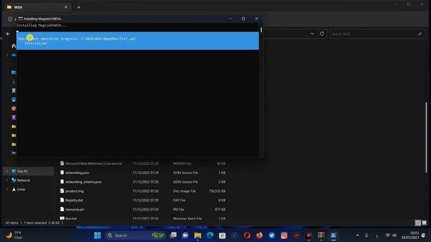The image size is (431, 242).
Task: Open the microphone tray icon
Action: coord(366,235)
